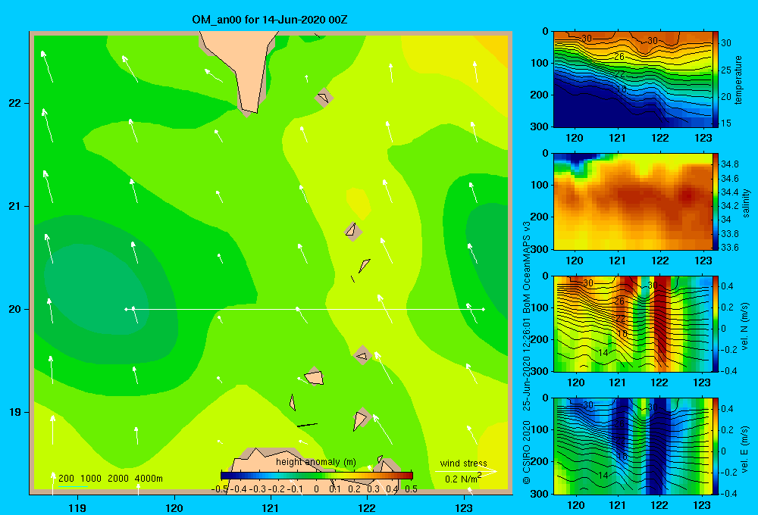The height and width of the screenshot is (515, 758).
Task: Click the longitude '123' label under main map
Action: pyautogui.click(x=464, y=507)
